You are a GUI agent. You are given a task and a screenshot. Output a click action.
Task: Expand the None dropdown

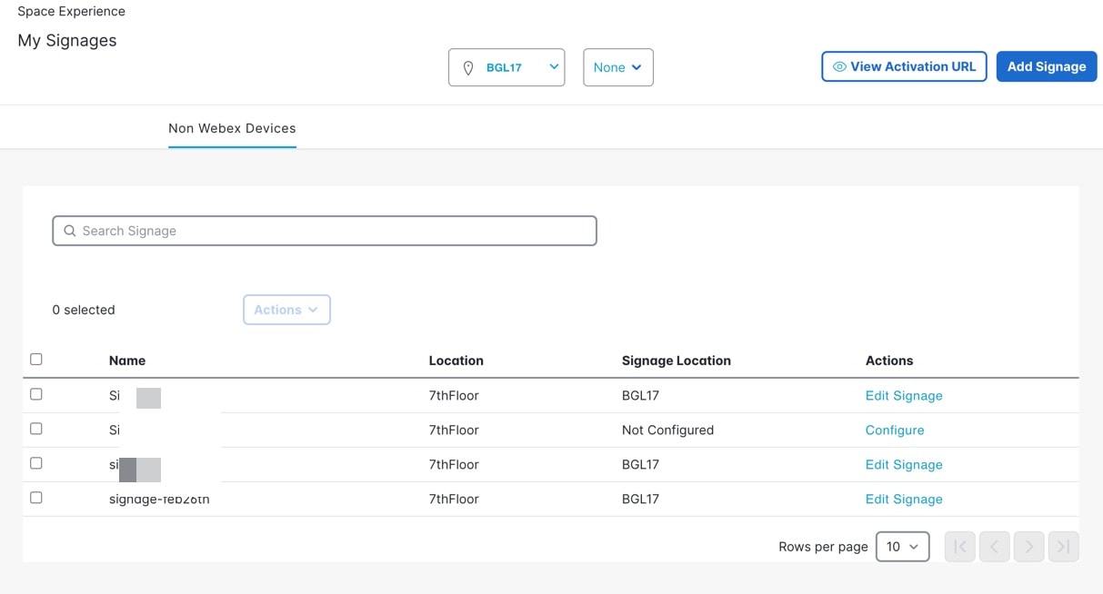(x=617, y=68)
